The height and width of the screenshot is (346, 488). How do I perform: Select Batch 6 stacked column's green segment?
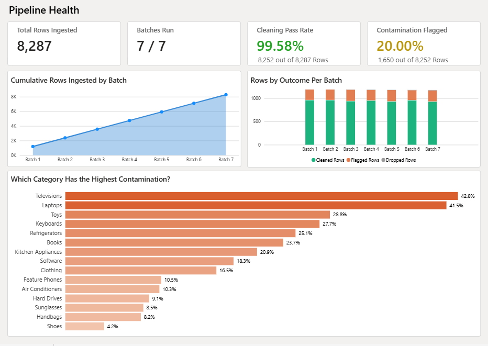pyautogui.click(x=412, y=122)
